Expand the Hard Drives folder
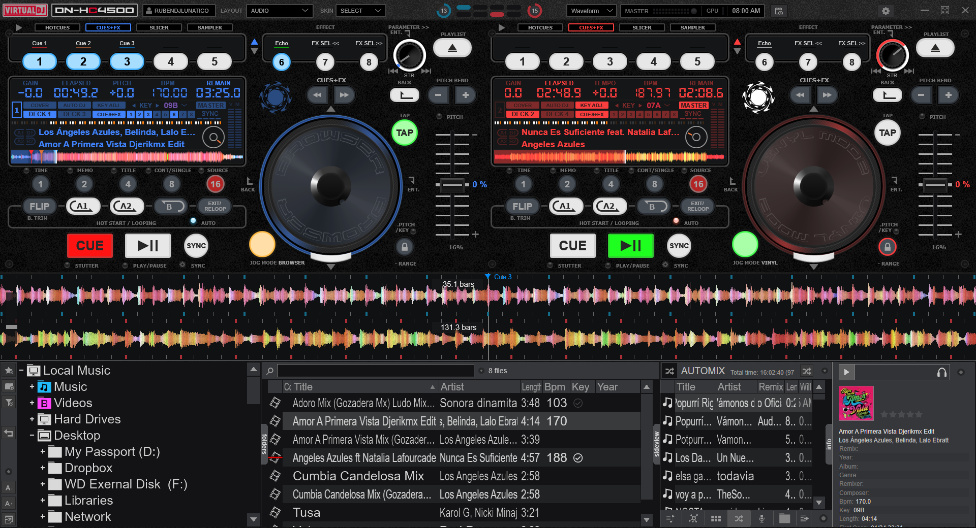The image size is (976, 528). [32, 419]
